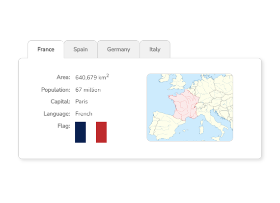280x203 pixels.
Task: Show the Italy tab
Action: (x=155, y=50)
